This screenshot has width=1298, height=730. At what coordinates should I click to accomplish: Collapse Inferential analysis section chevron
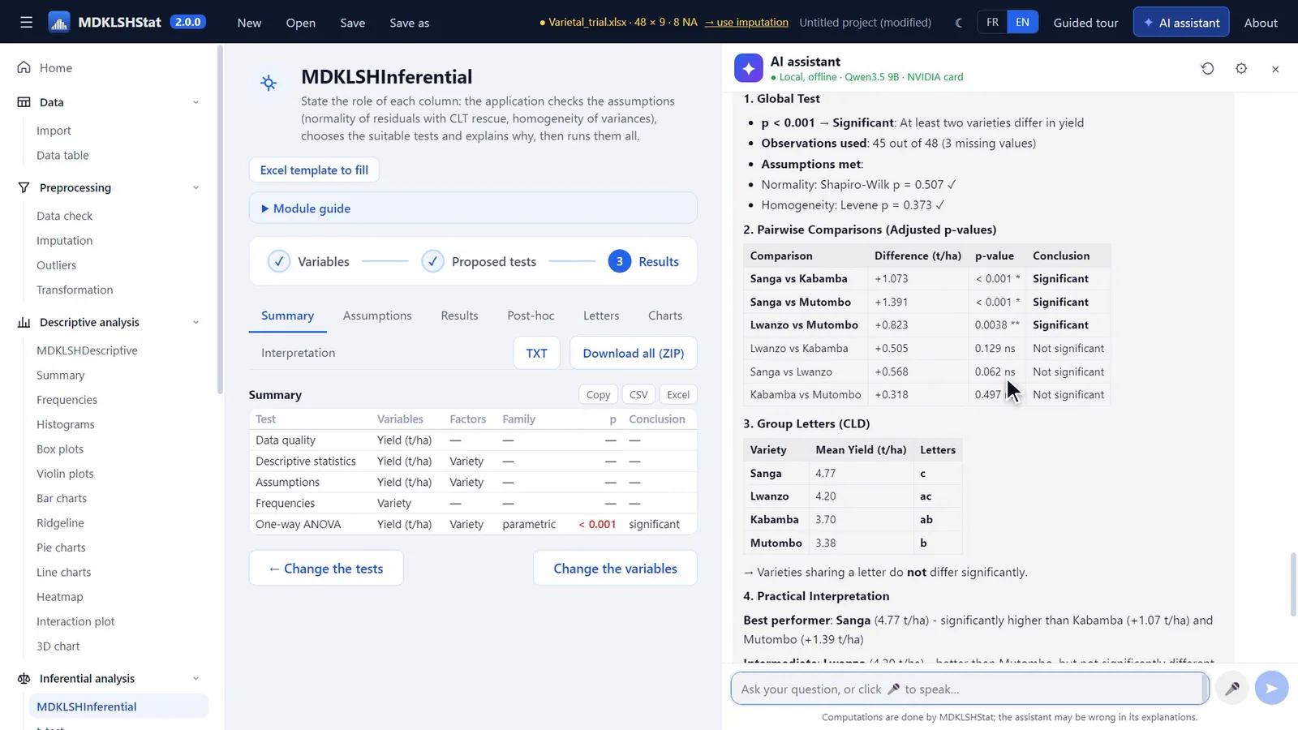point(196,679)
